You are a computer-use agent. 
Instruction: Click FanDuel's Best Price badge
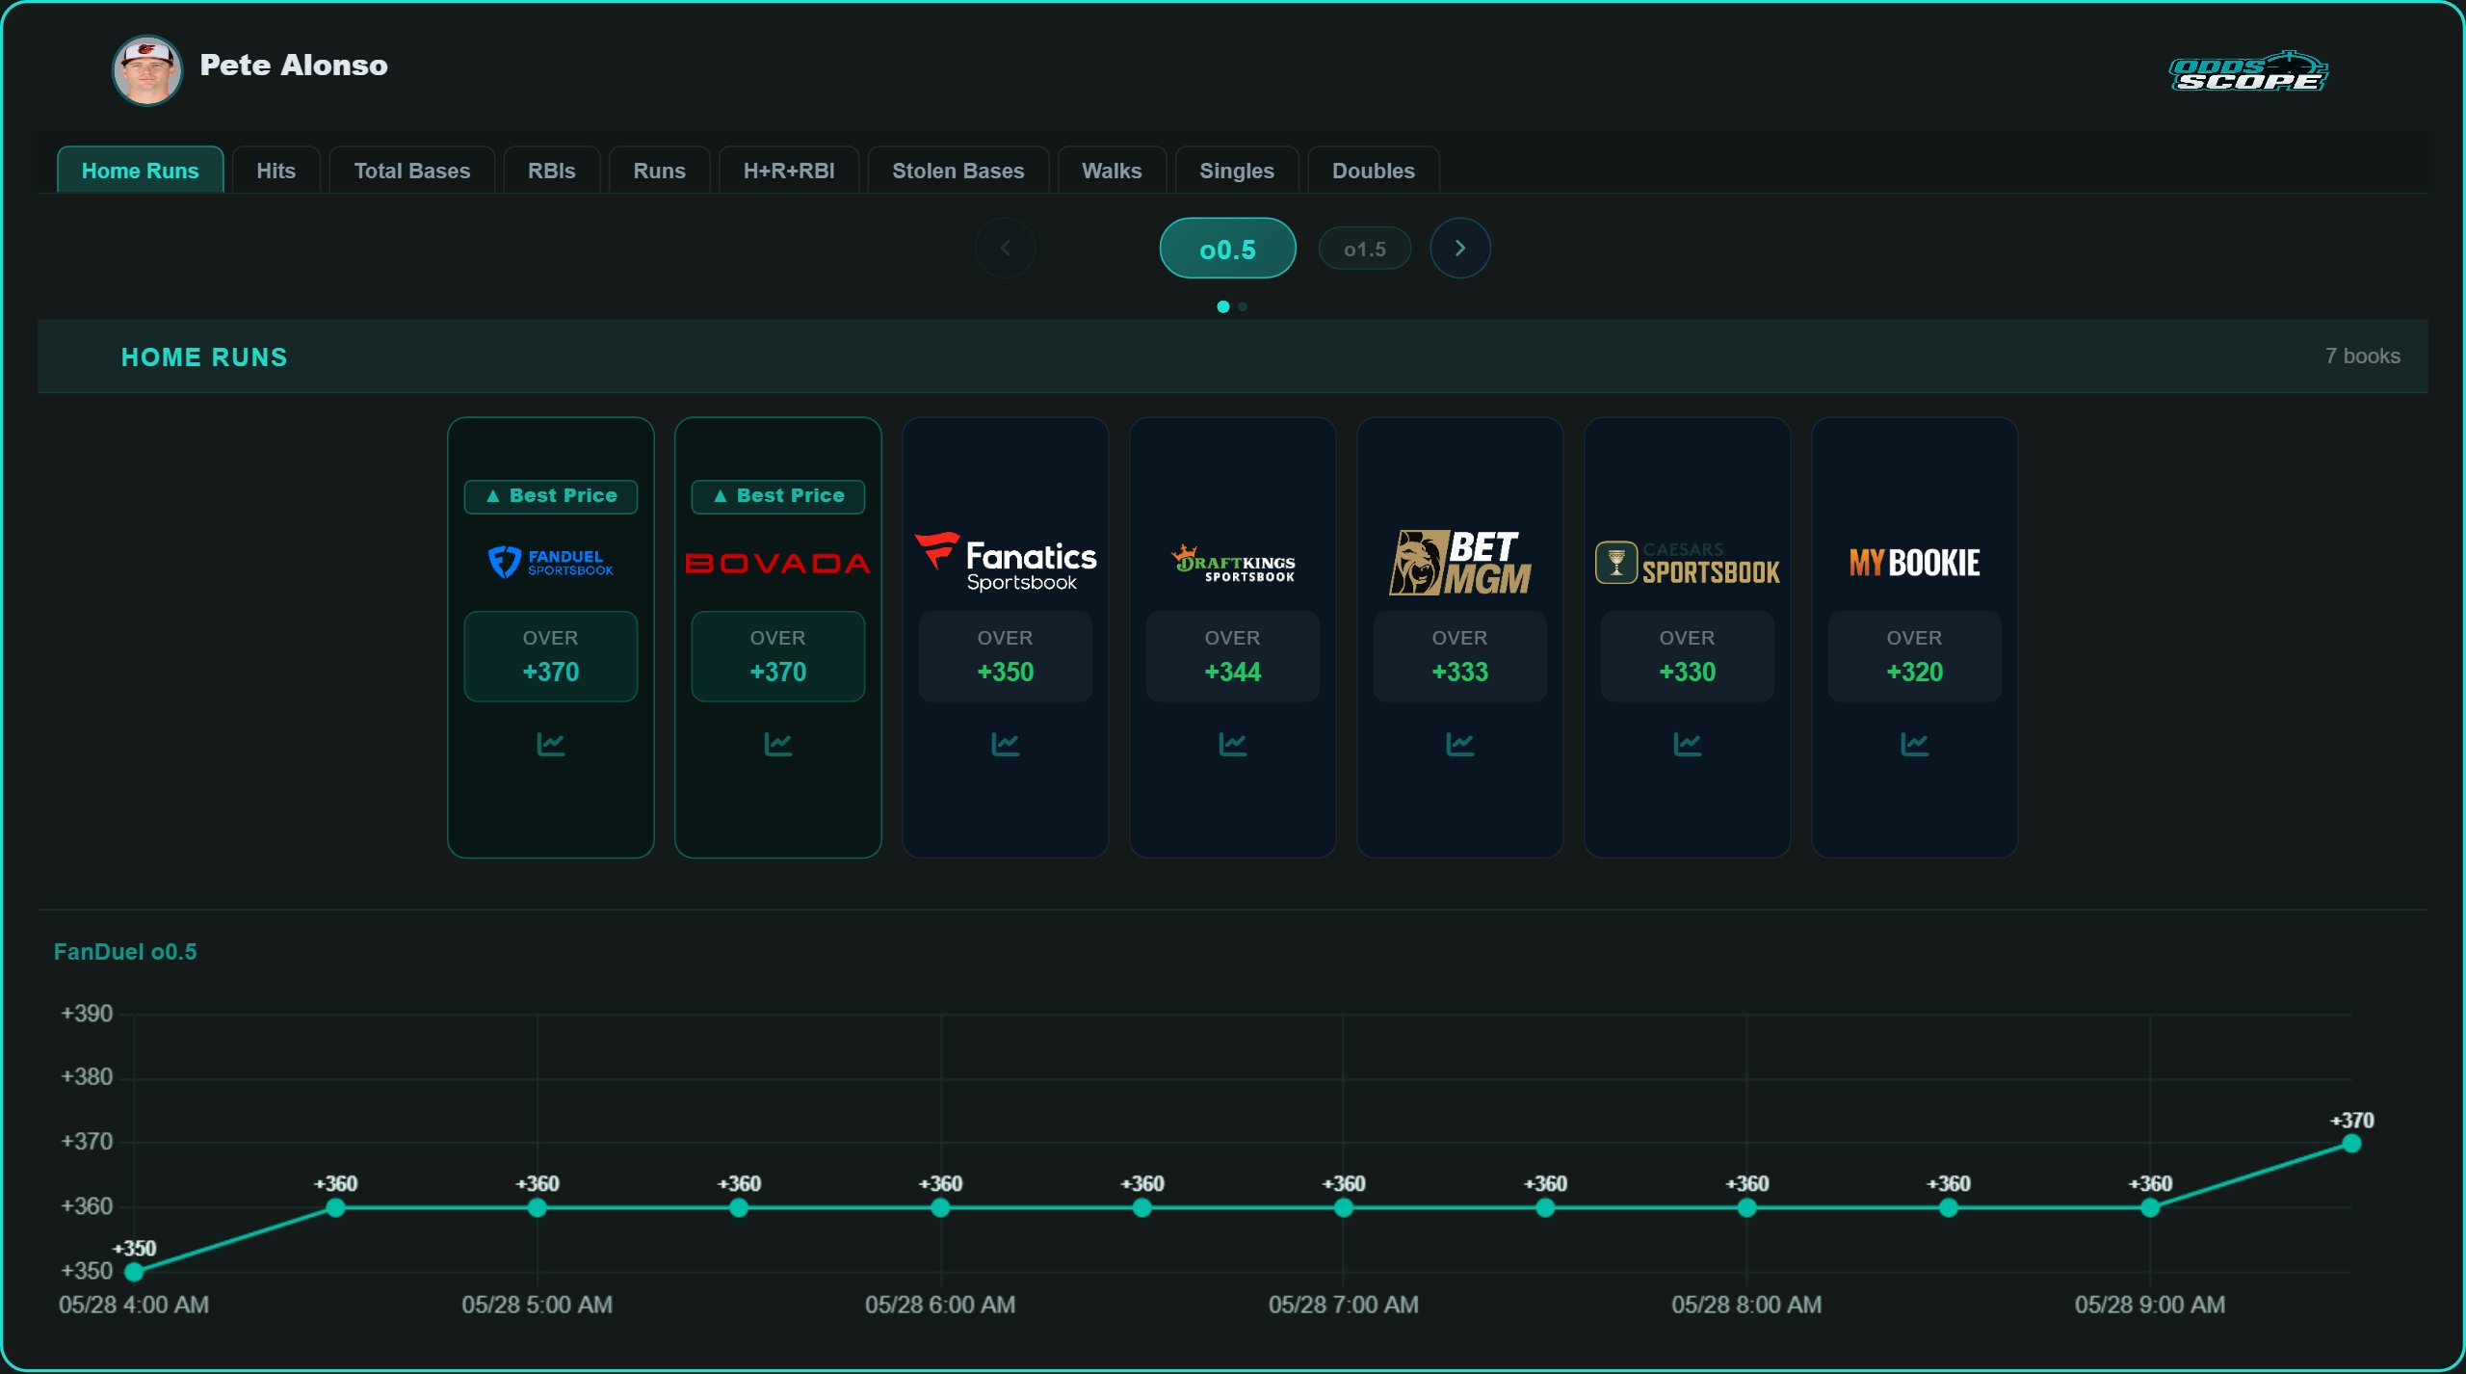coord(550,496)
